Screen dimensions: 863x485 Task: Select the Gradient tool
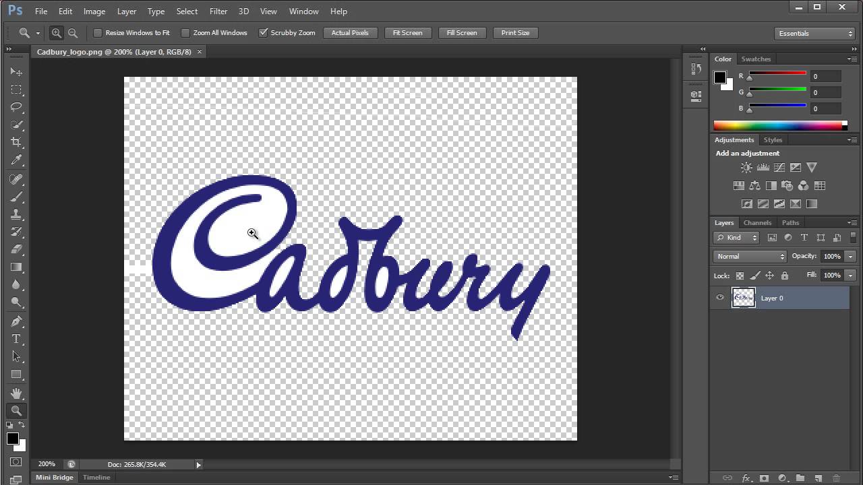click(x=17, y=267)
